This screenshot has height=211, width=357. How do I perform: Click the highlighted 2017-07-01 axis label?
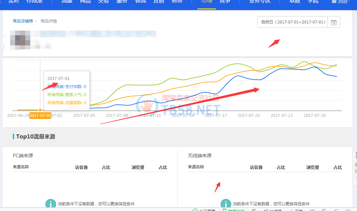click(x=40, y=116)
